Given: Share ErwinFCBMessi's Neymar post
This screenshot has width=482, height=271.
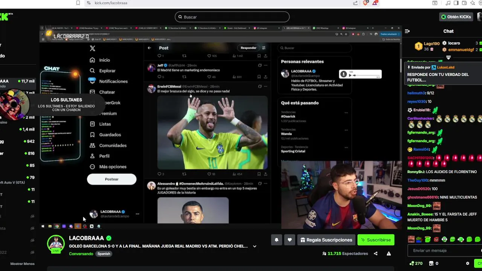Looking at the screenshot, I should point(265,174).
